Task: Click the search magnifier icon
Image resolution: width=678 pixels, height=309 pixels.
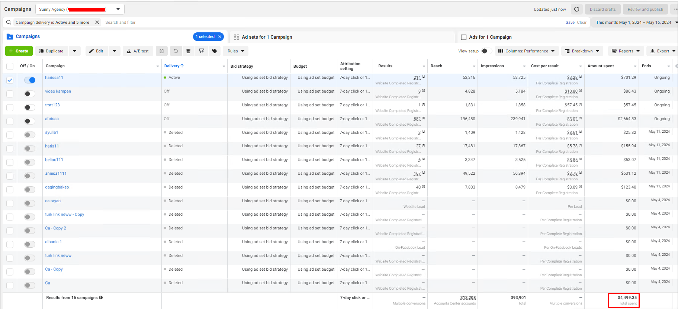Action: point(9,22)
